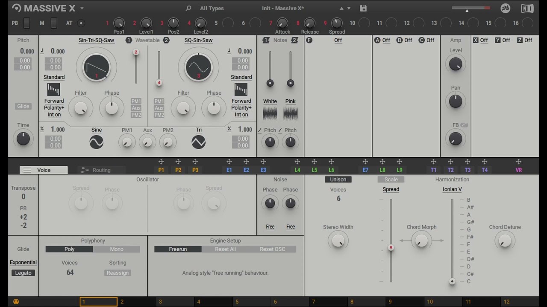Open the E1 envelope page
The image size is (547, 307).
(x=229, y=170)
